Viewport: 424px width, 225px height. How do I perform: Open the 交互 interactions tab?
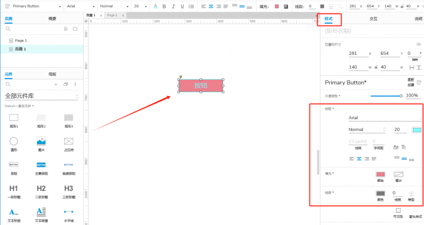(x=373, y=19)
